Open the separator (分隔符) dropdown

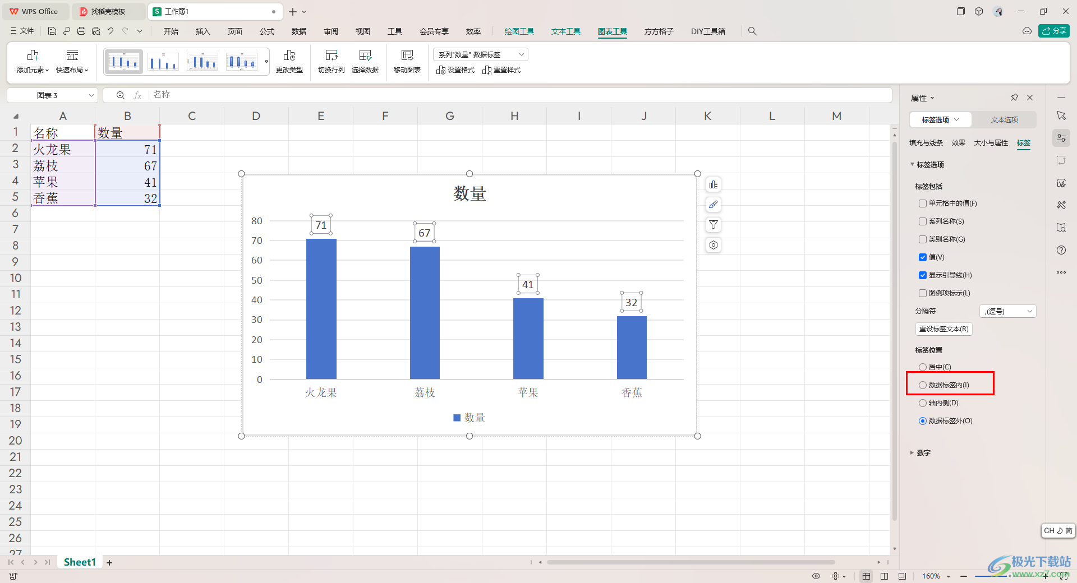click(1008, 311)
